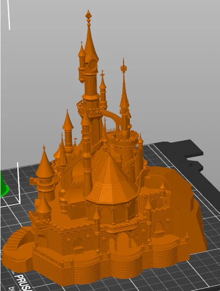Select the green object at the left edge

pyautogui.click(x=4, y=185)
